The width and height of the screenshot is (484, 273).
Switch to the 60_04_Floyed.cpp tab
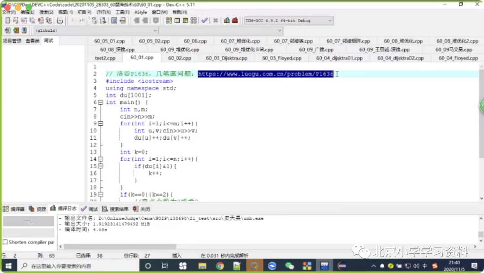point(458,58)
